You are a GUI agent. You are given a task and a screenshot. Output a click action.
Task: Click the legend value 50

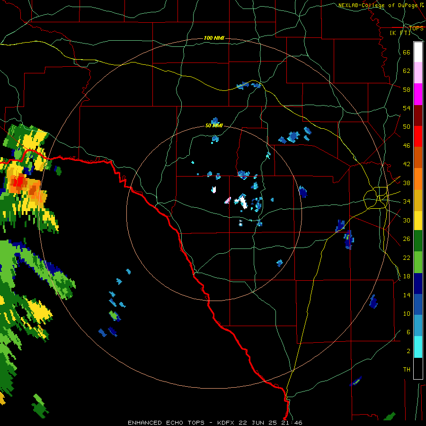pyautogui.click(x=407, y=126)
